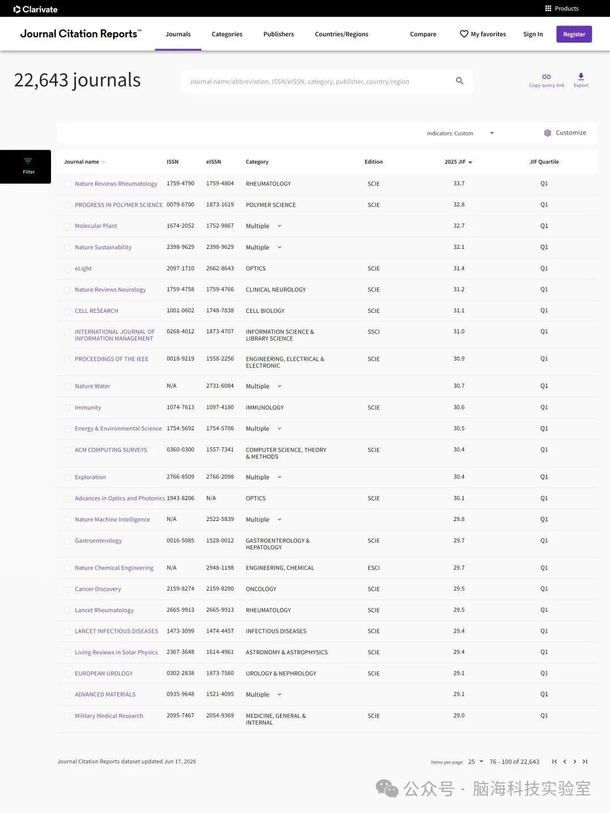Image resolution: width=610 pixels, height=813 pixels.
Task: Go to first page arrow
Action: 554,761
